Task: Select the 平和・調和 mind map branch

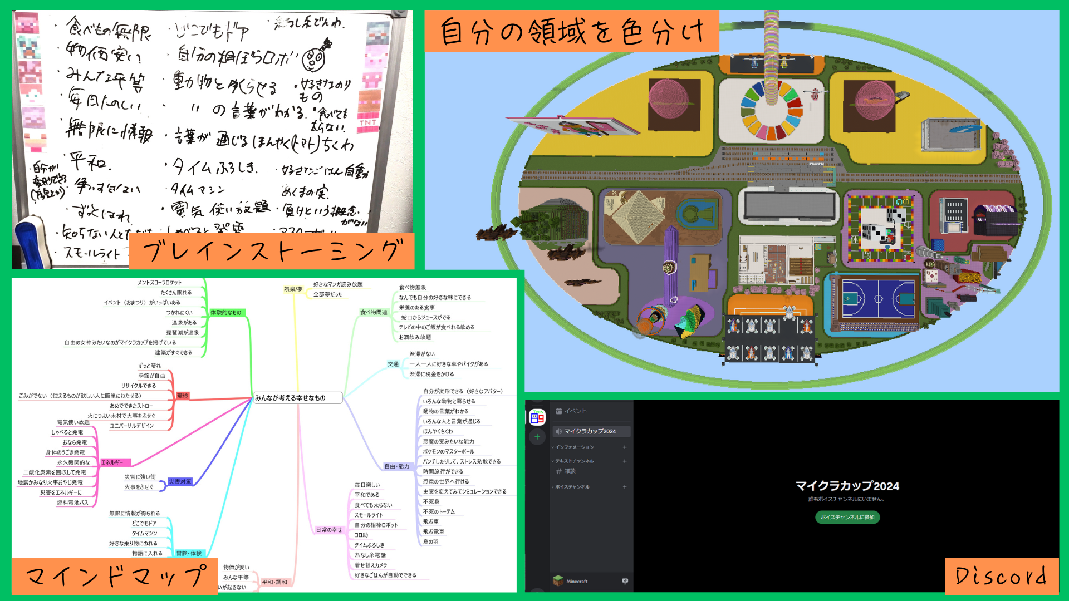Action: coord(274,583)
